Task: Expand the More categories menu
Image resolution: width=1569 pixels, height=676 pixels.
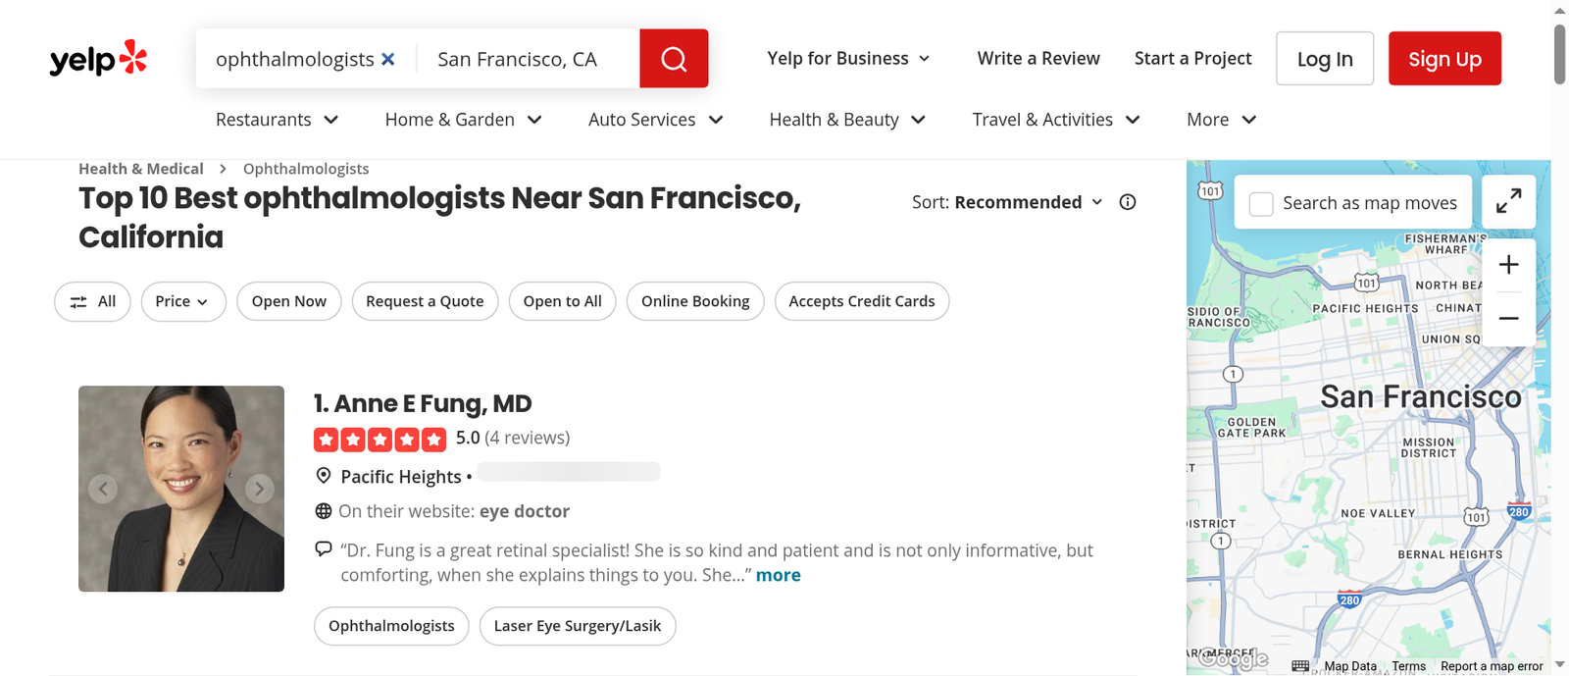Action: point(1222,120)
